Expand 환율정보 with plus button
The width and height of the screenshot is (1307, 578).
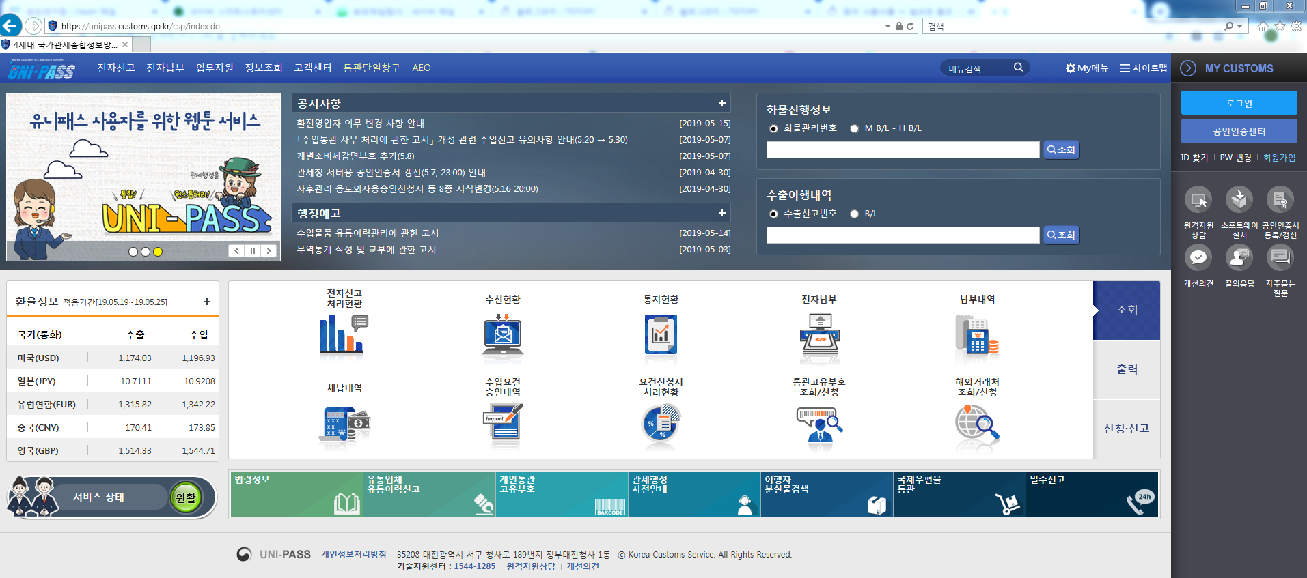(x=207, y=302)
